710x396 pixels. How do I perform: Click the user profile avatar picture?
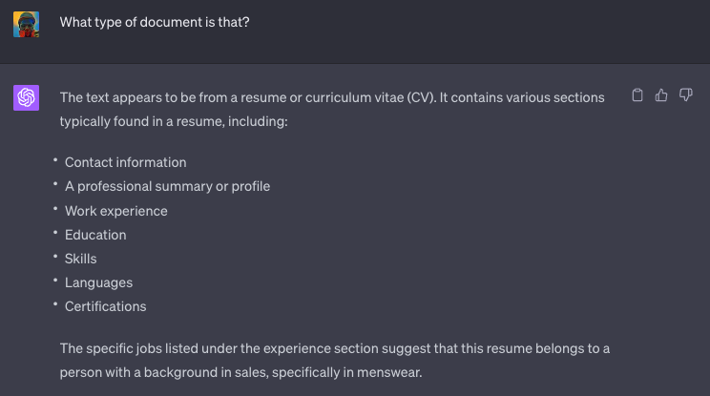click(26, 24)
